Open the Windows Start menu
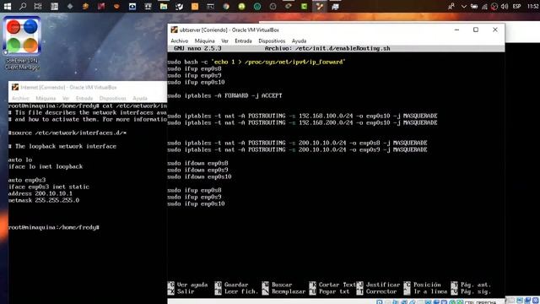Image resolution: width=540 pixels, height=304 pixels. point(8,6)
